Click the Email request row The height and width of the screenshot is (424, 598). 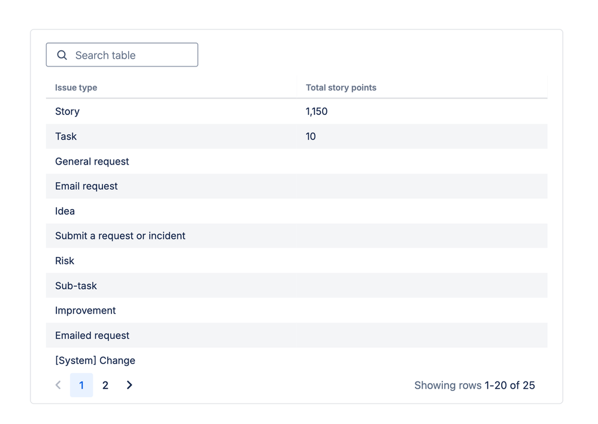click(x=297, y=186)
